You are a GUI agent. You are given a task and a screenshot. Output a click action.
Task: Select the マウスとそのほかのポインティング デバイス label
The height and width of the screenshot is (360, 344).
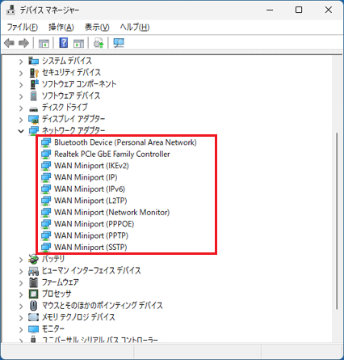pyautogui.click(x=103, y=306)
